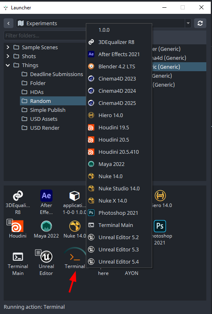This screenshot has width=212, height=314.
Task: Choose Hiero 14.0 in the popup menu
Action: (x=119, y=116)
